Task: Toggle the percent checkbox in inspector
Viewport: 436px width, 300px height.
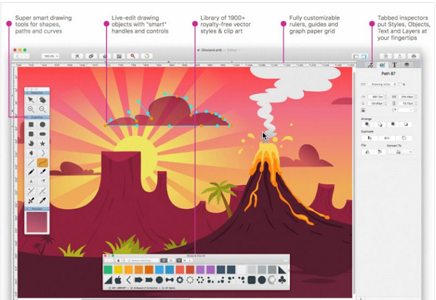Action: 401,84
